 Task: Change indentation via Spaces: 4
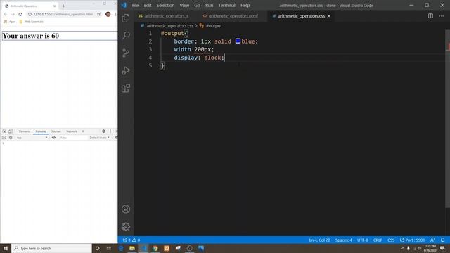[344, 240]
